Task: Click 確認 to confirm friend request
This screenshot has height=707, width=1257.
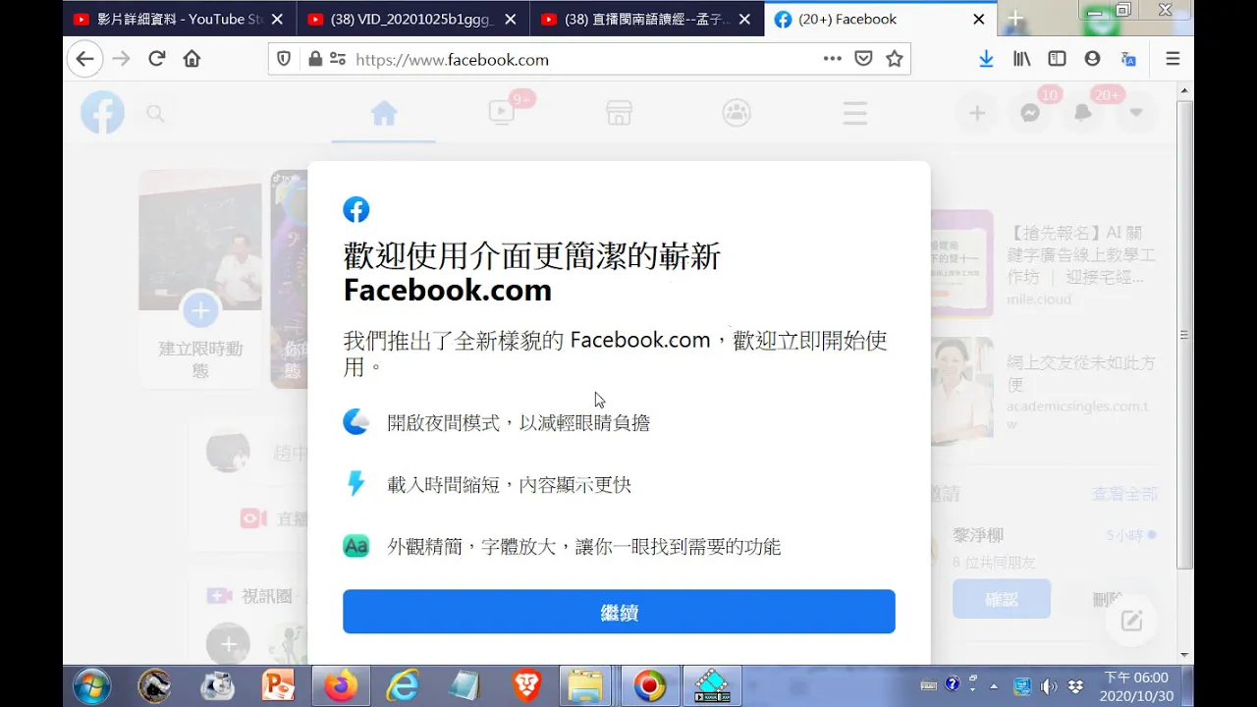Action: (1002, 598)
